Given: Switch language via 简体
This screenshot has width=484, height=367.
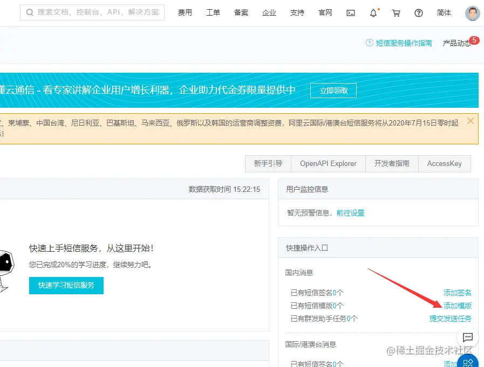Looking at the screenshot, I should (444, 12).
